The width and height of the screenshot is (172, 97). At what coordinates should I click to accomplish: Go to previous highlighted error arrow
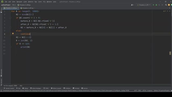coord(167,11)
